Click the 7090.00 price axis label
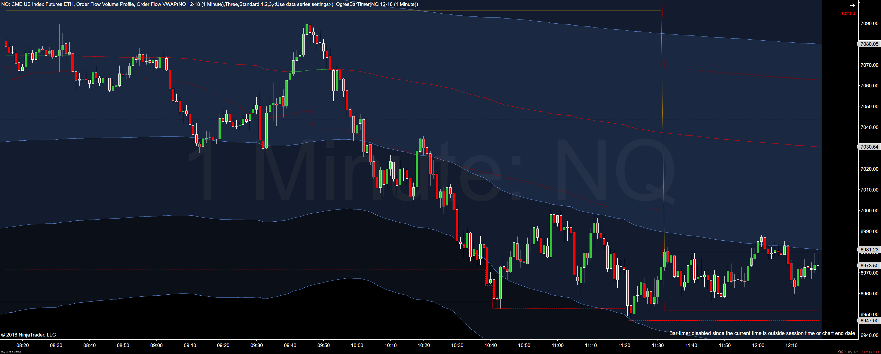 click(x=869, y=23)
